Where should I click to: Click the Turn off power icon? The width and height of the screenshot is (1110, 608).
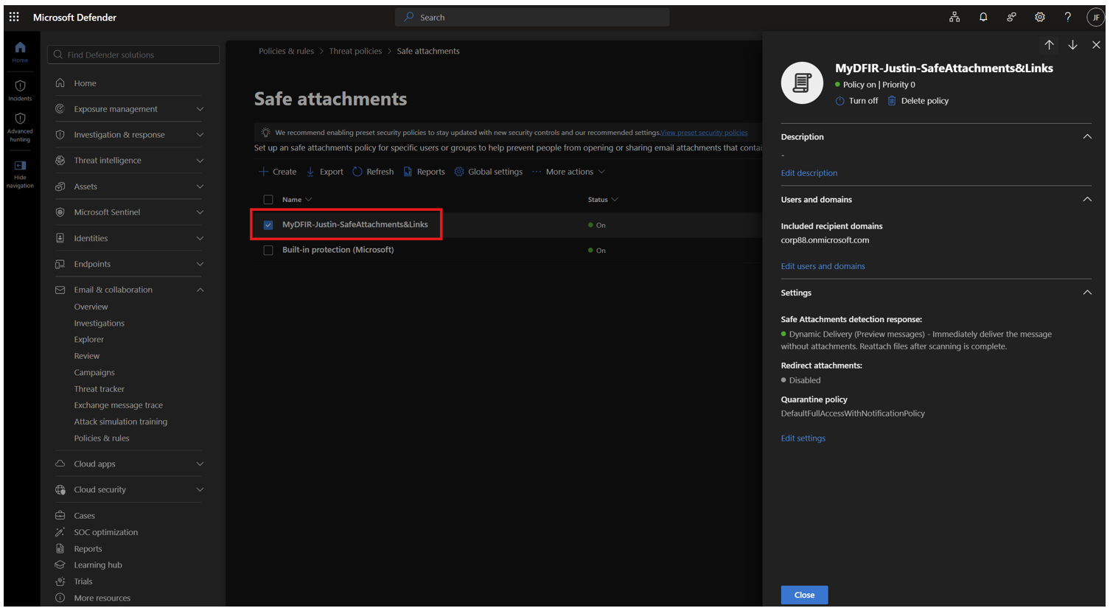pos(840,101)
